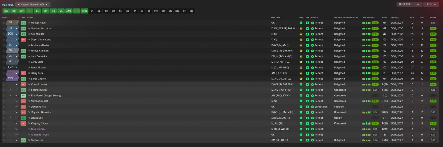Open the DR position dropdown for Noussair Mazraoui

tap(16, 29)
